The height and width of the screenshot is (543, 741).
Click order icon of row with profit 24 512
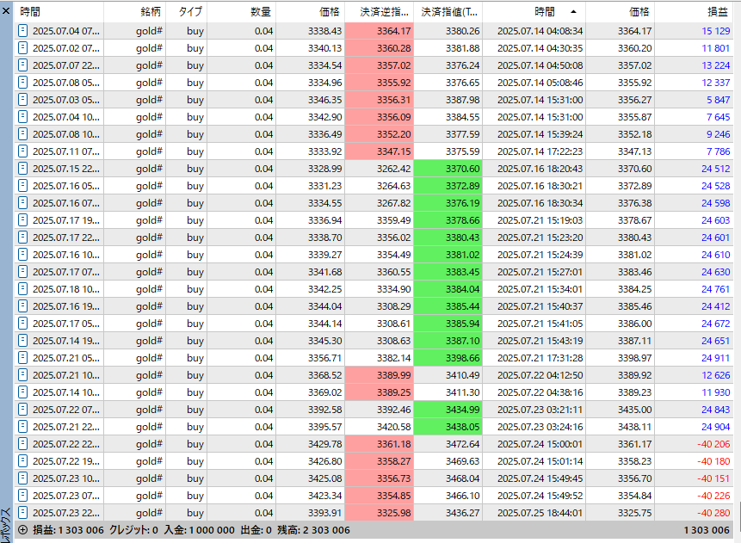(22, 169)
